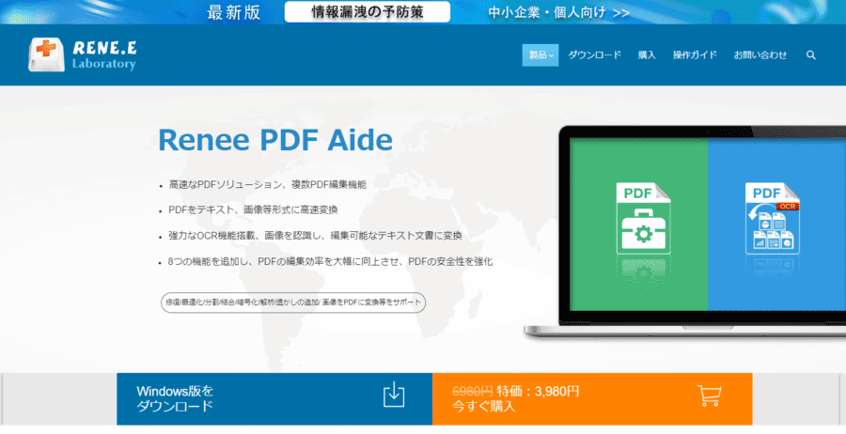Viewport: 846px width, 434px height.
Task: Open the 操作ガイド menu item
Action: (x=695, y=55)
